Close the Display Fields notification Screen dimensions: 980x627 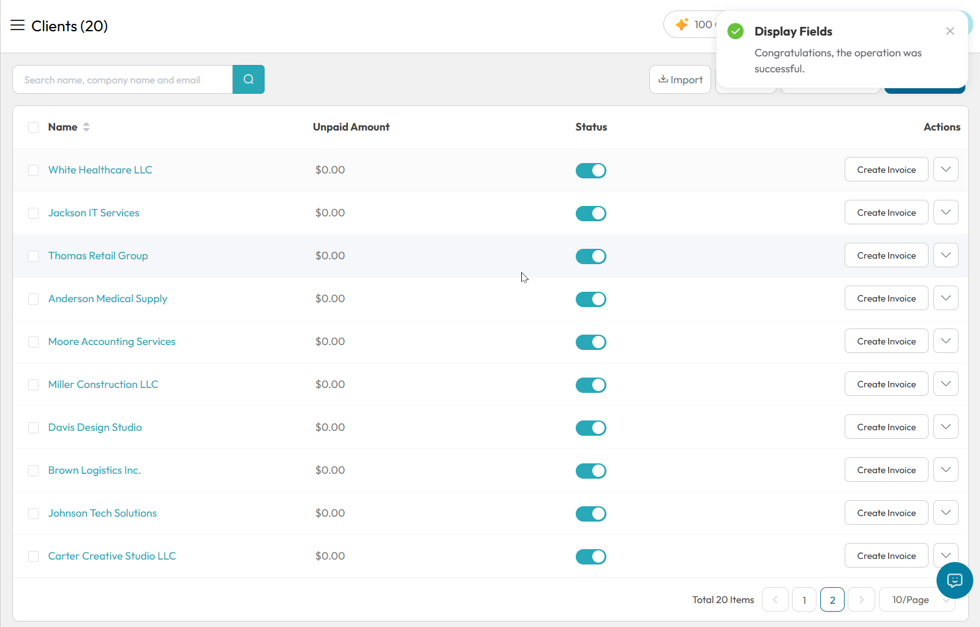click(950, 31)
